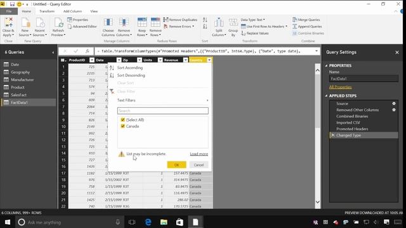Click the query Name field
This screenshot has width=406, height=228.
click(363, 79)
